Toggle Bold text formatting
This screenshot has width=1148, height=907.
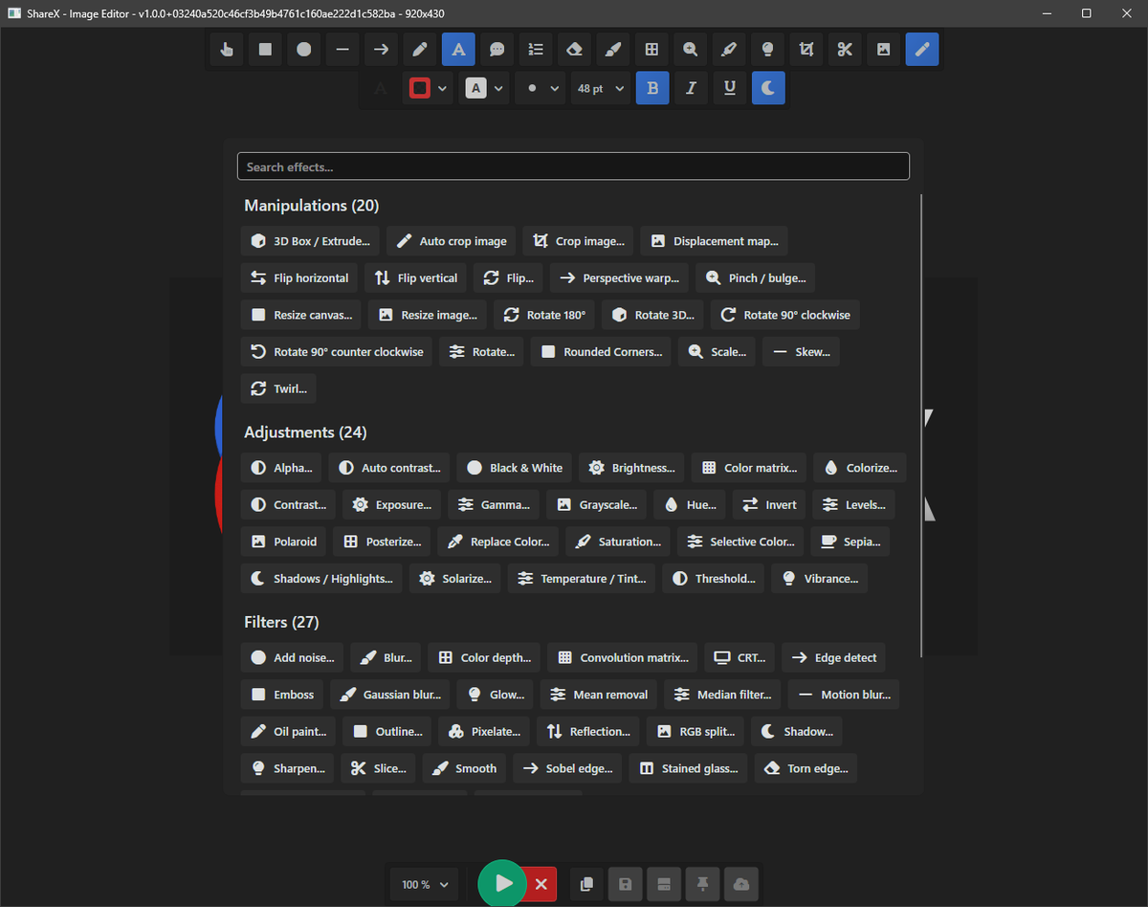point(652,88)
